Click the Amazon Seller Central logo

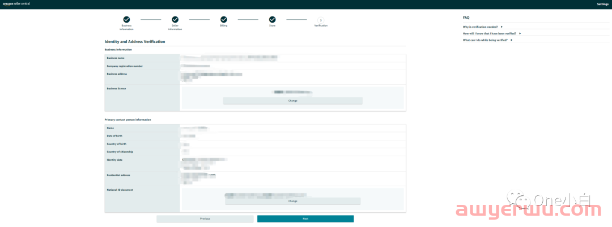point(18,3)
